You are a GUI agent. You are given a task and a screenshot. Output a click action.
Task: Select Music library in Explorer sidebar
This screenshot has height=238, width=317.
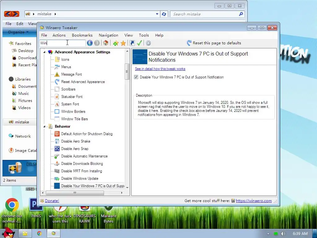point(24,94)
